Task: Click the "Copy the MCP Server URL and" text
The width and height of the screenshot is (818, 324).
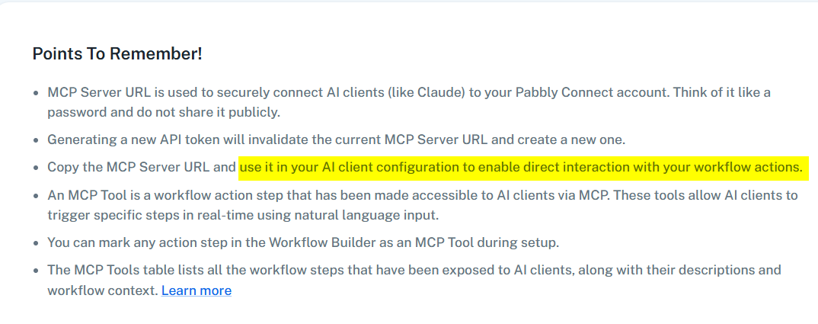Action: click(x=142, y=167)
